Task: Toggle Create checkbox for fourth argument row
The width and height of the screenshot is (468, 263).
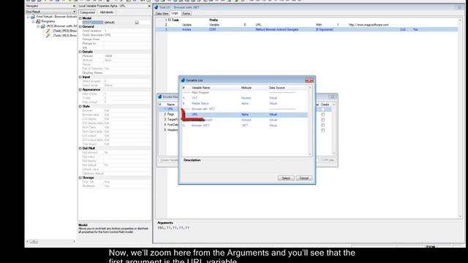Action: point(323,125)
